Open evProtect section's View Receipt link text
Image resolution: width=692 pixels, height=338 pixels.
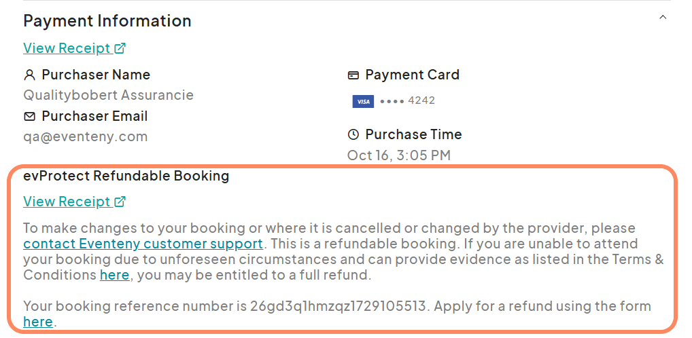click(x=67, y=202)
